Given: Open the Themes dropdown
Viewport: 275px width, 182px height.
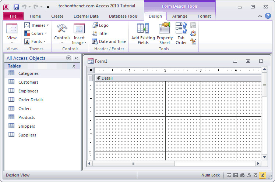Looking at the screenshot, I should (37, 25).
